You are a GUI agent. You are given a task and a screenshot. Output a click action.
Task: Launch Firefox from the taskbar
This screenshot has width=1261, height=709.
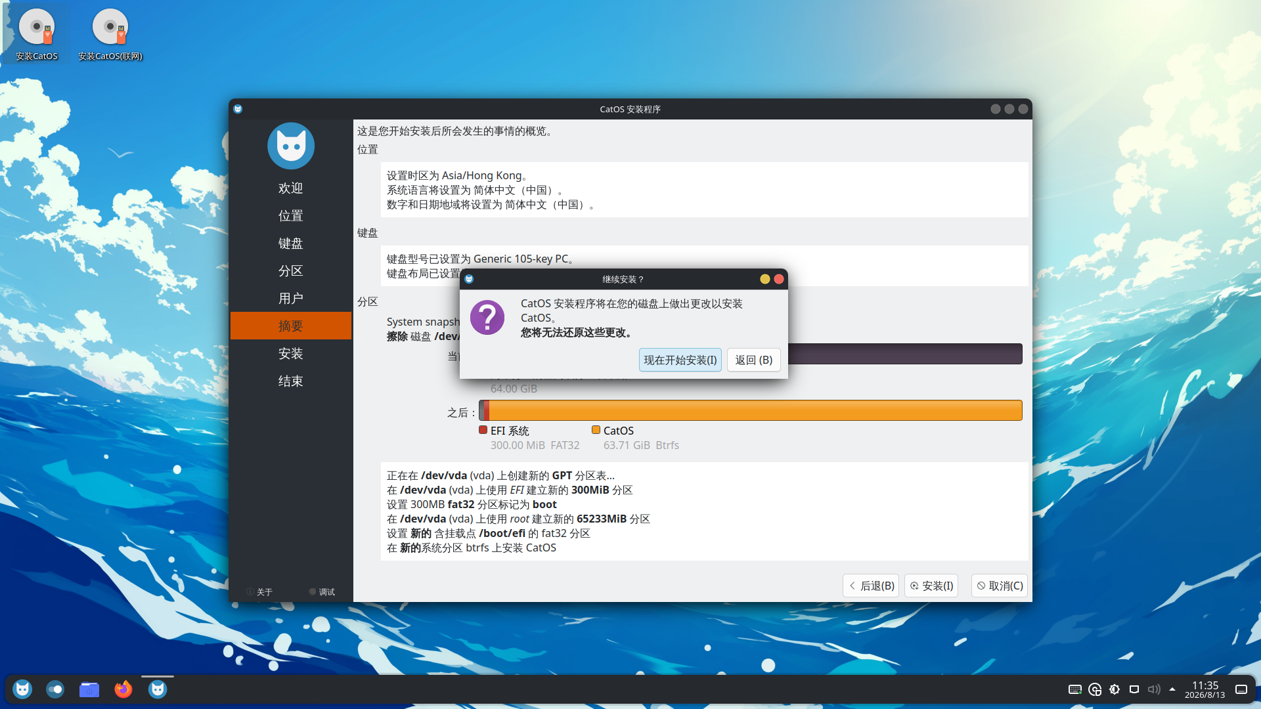123,689
